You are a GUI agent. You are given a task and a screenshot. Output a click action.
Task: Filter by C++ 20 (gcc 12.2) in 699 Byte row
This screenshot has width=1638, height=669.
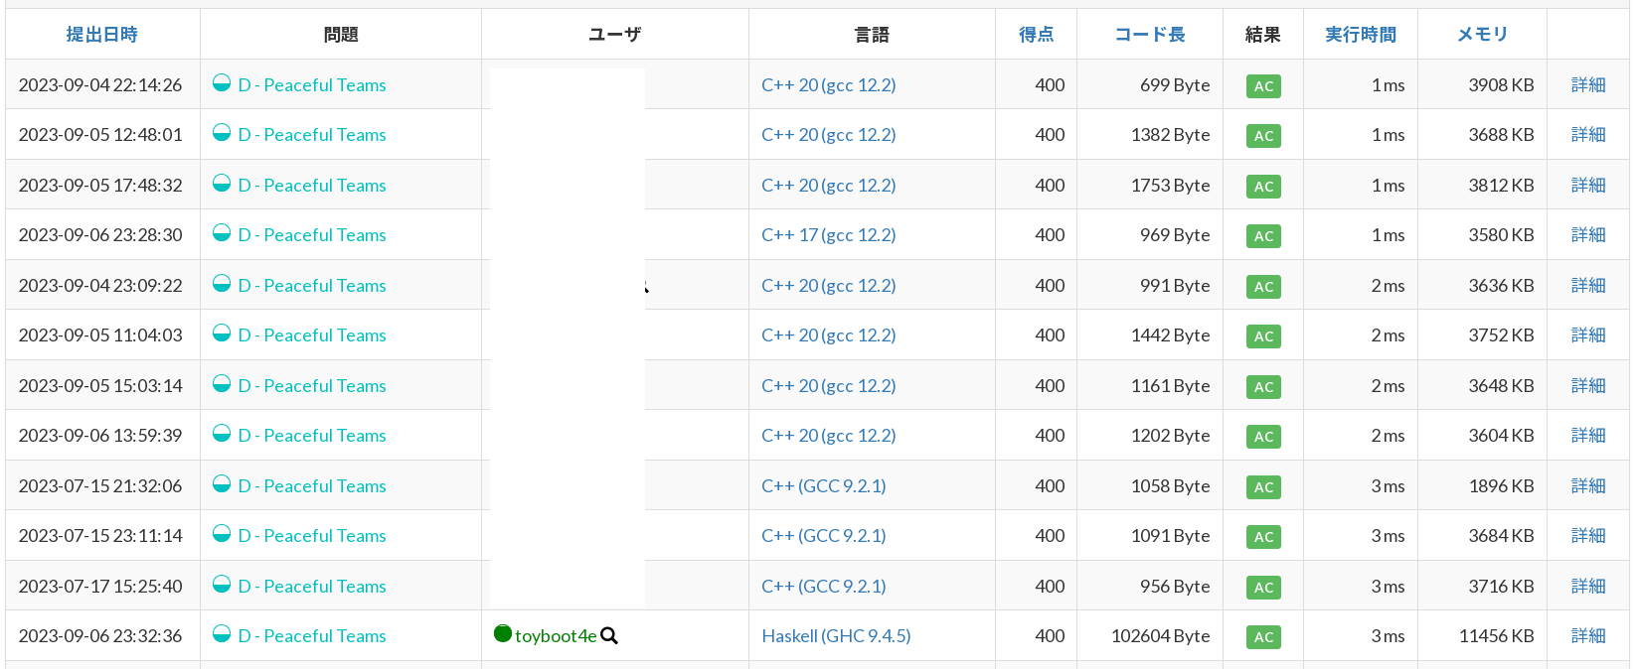tap(829, 85)
